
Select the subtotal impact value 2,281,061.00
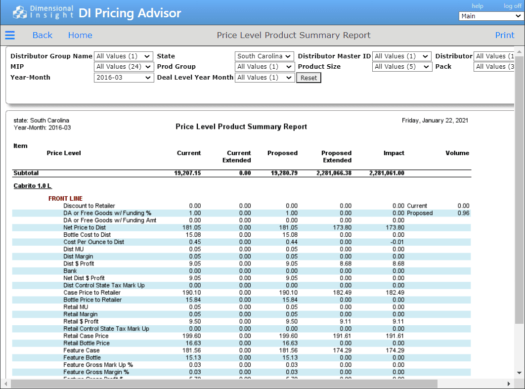pos(387,173)
